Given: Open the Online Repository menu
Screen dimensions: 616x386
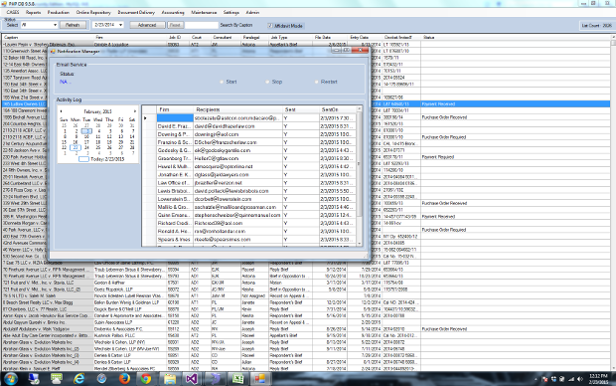Looking at the screenshot, I should (93, 13).
